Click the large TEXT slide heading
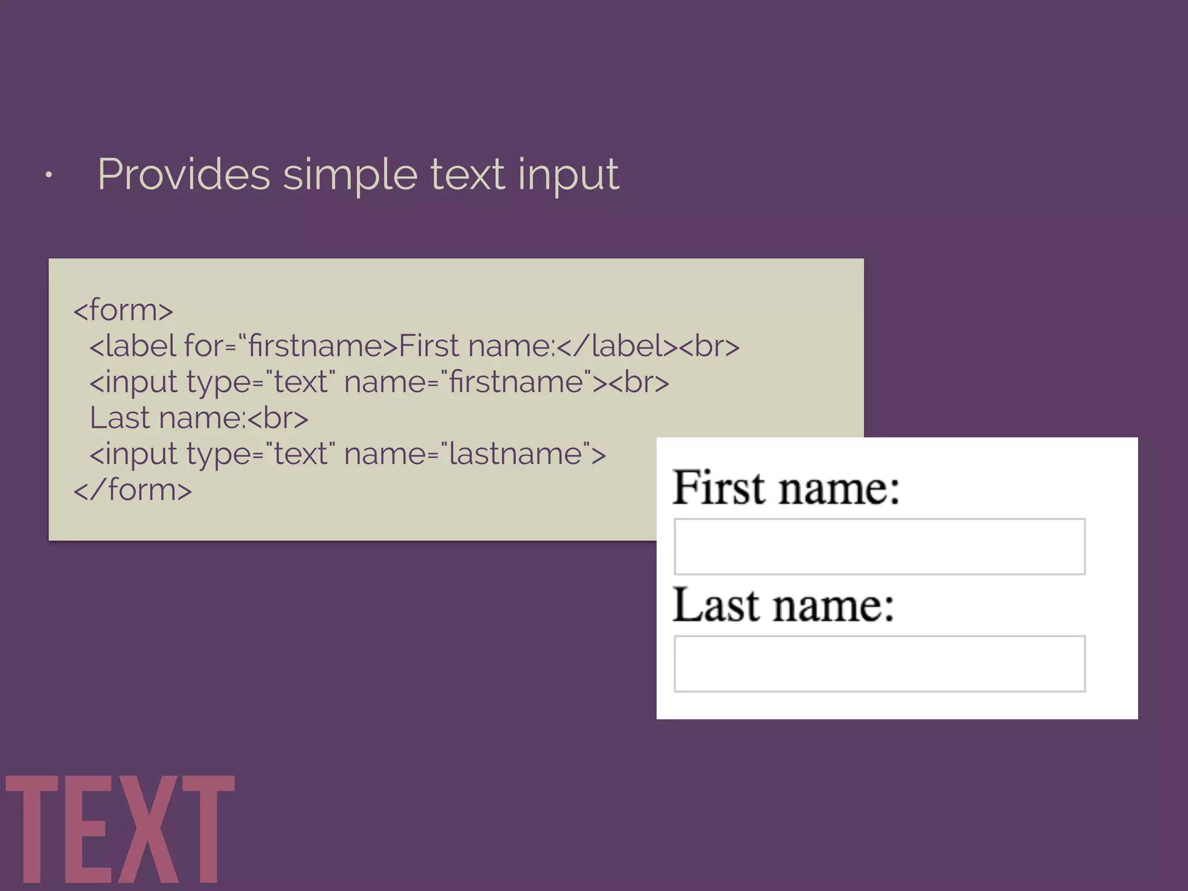The image size is (1188, 891). pos(120,830)
